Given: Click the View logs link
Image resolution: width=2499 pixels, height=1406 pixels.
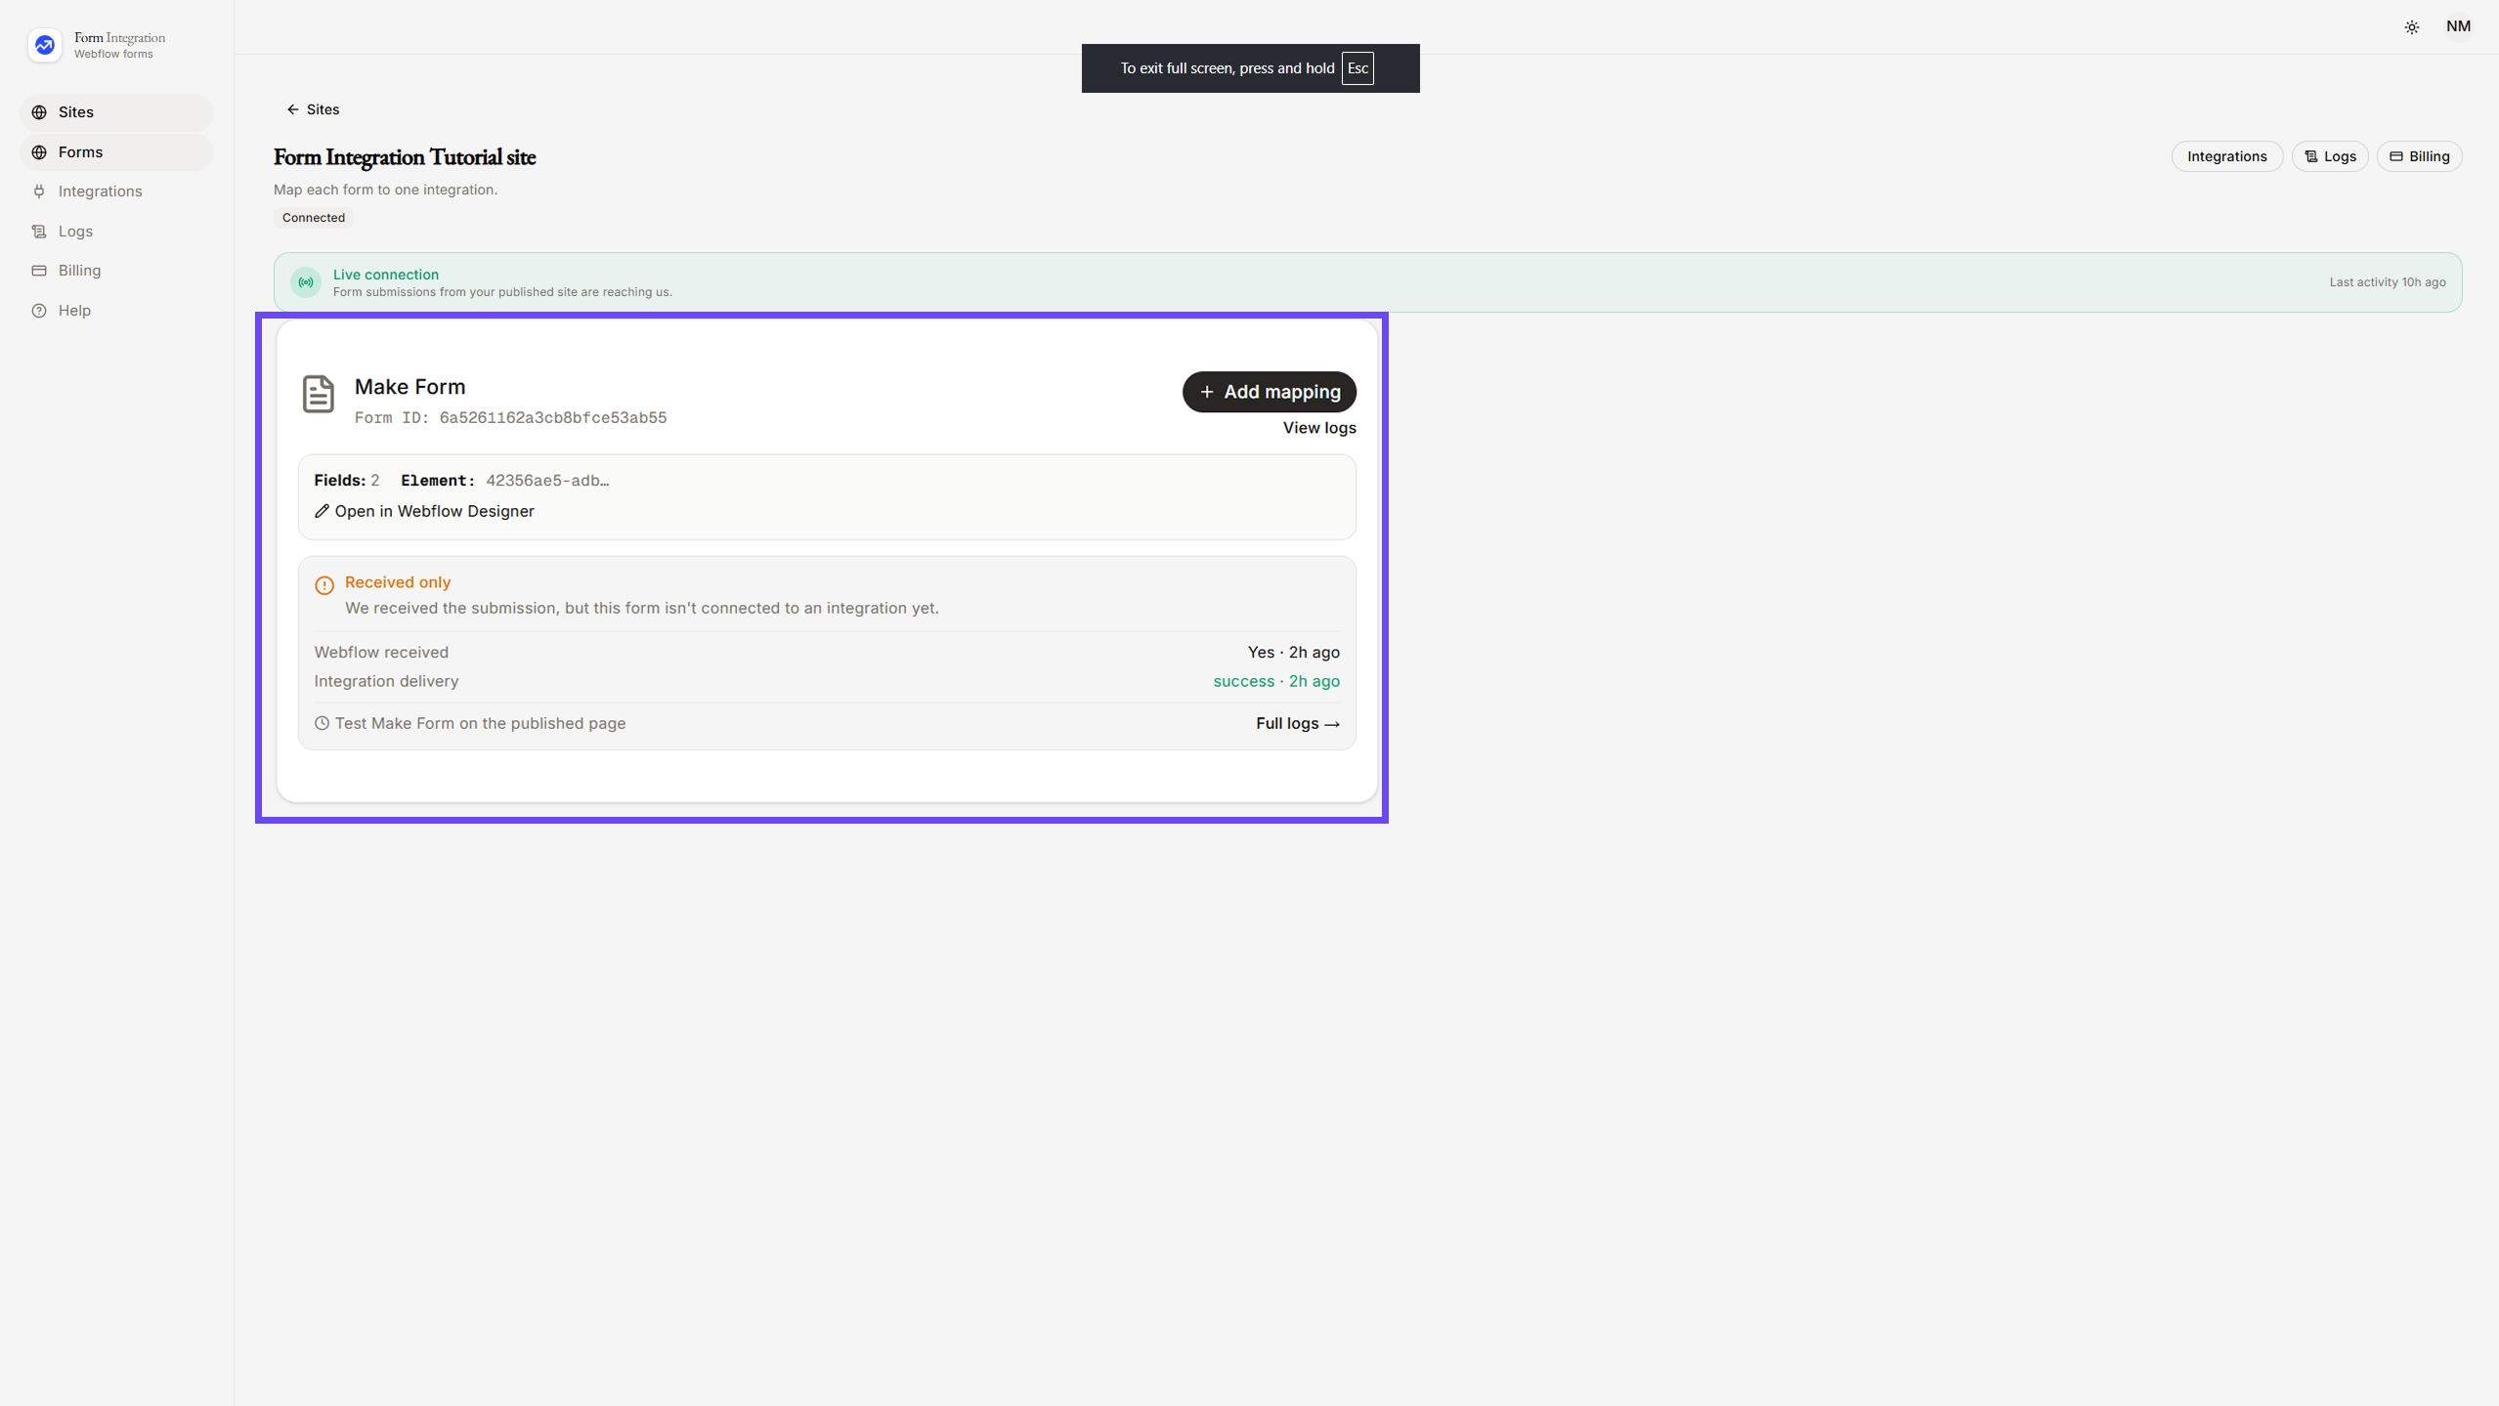Looking at the screenshot, I should tap(1319, 428).
